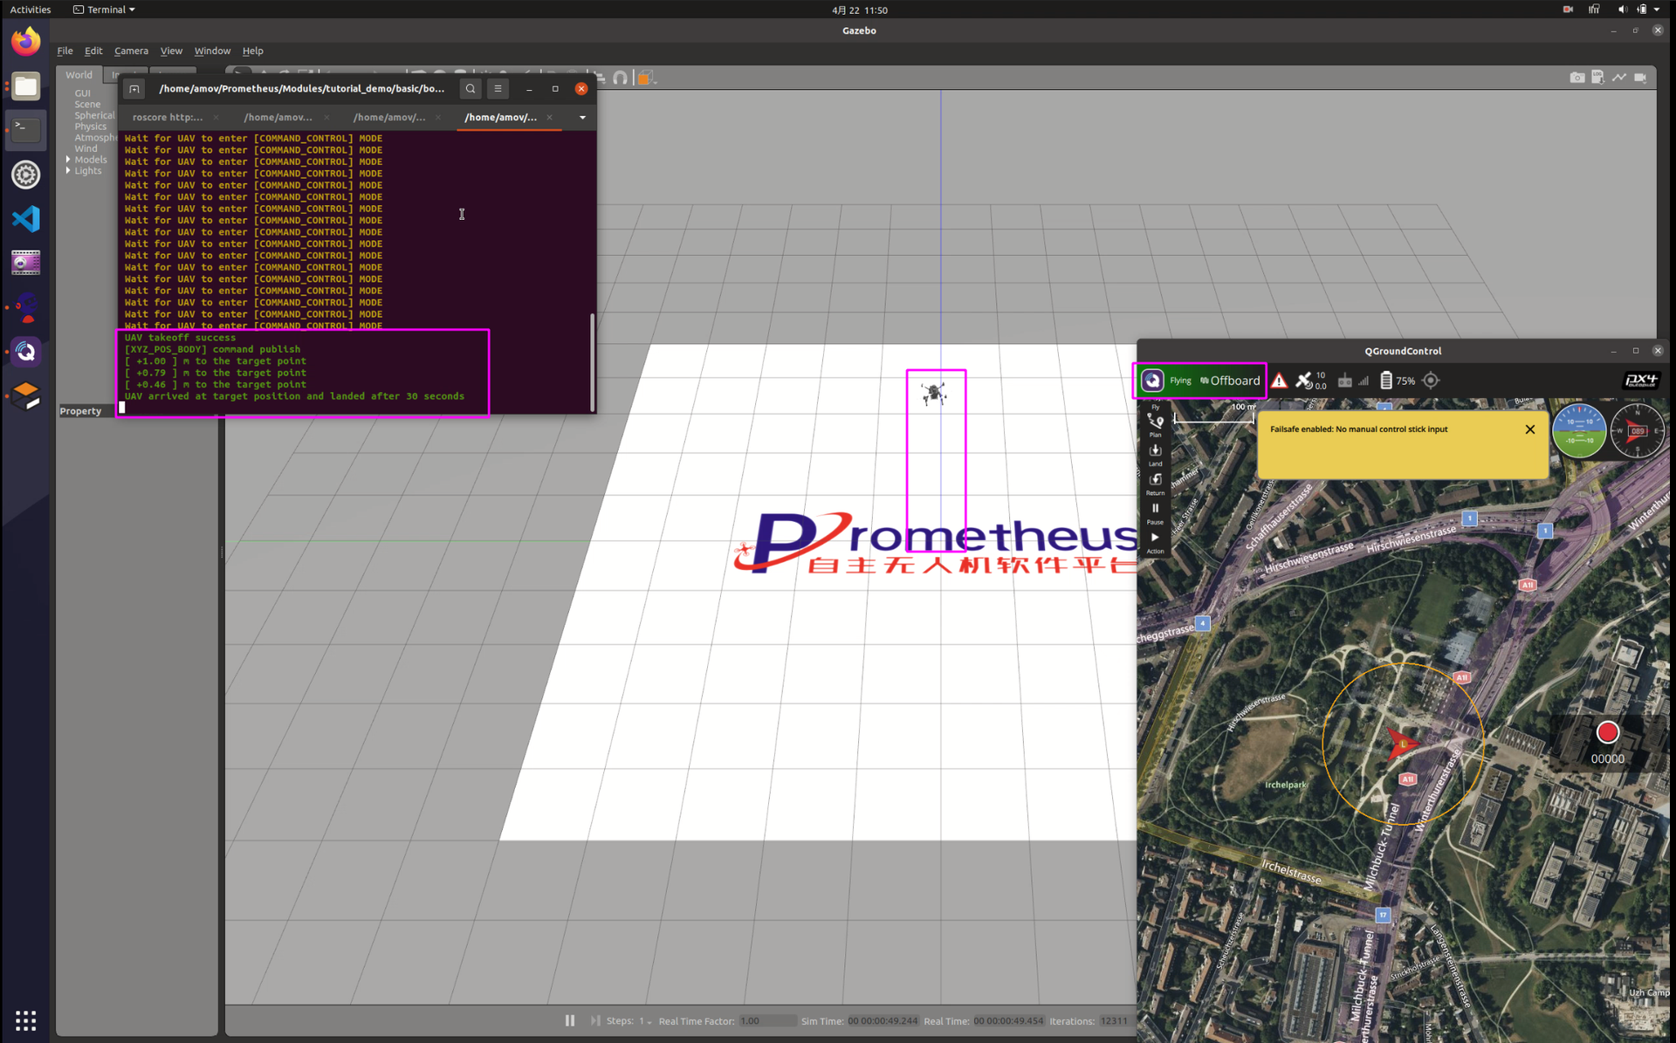Open the Gazebo plot chart icon
The width and height of the screenshot is (1676, 1043).
click(1619, 78)
